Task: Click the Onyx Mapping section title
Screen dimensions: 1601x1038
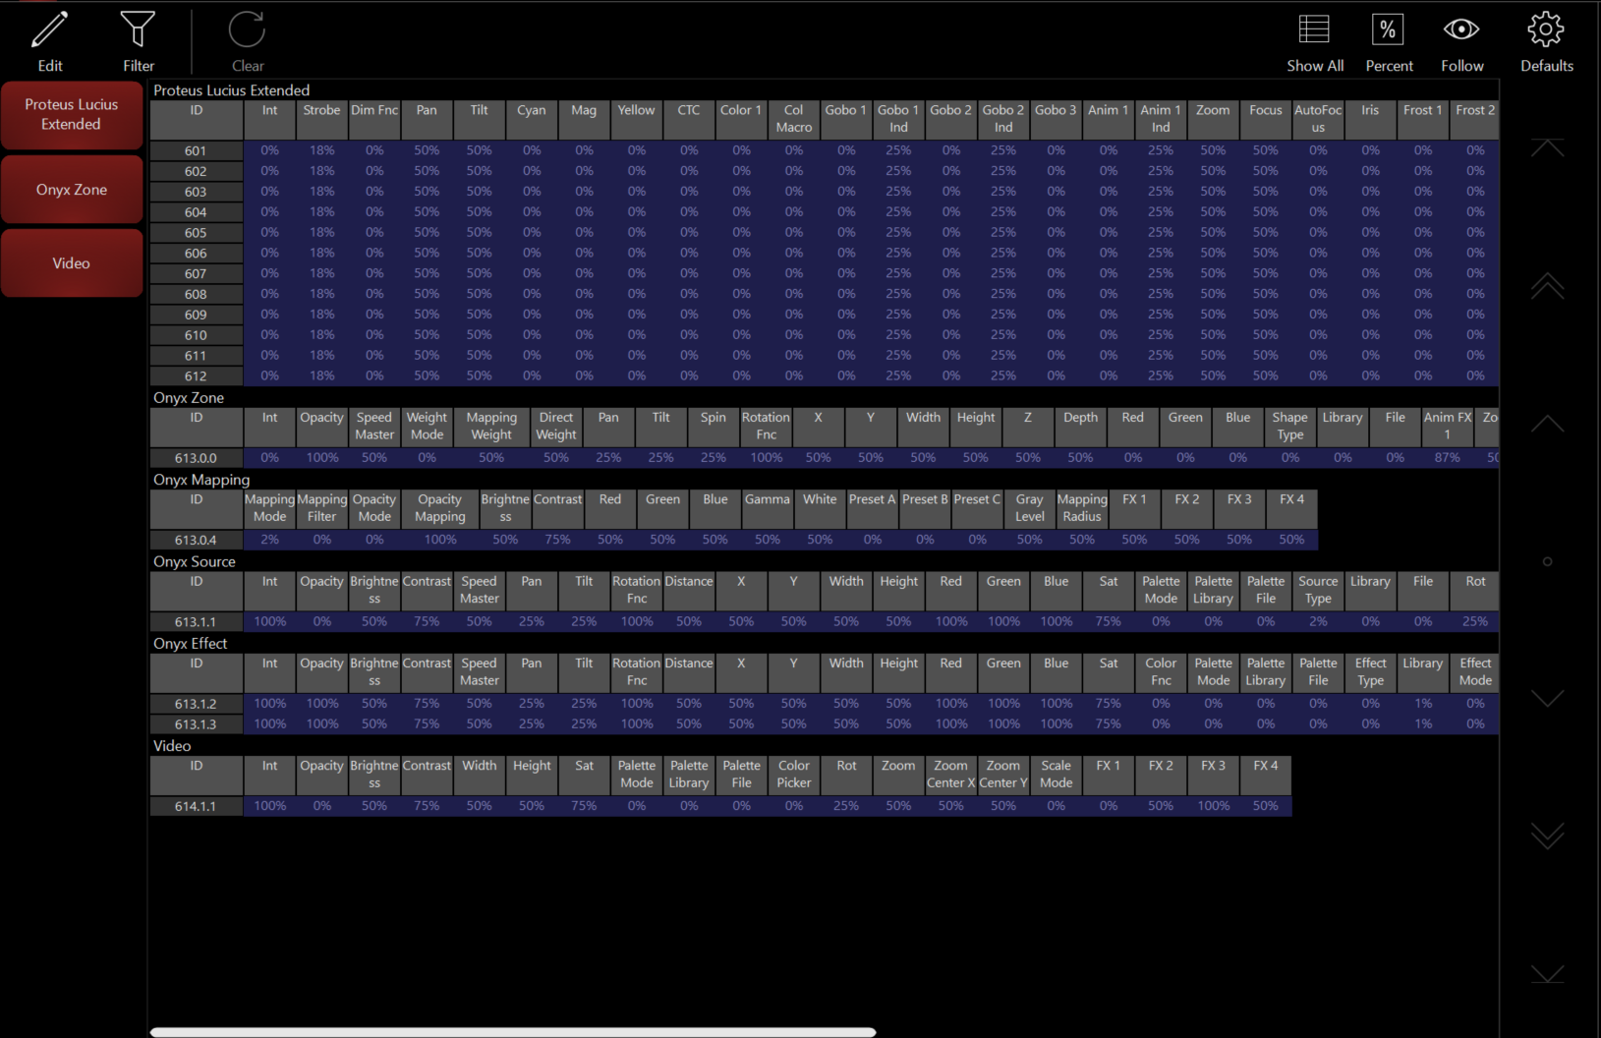Action: [x=201, y=480]
